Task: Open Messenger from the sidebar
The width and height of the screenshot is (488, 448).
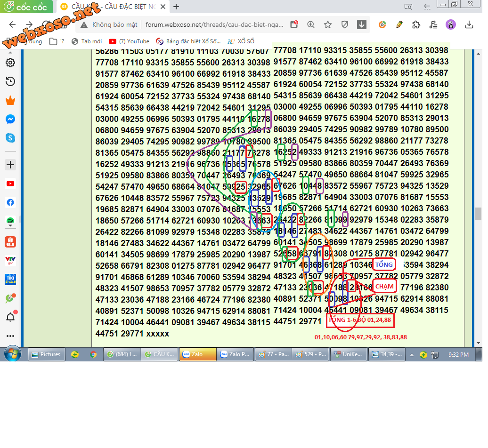Action: 10,120
